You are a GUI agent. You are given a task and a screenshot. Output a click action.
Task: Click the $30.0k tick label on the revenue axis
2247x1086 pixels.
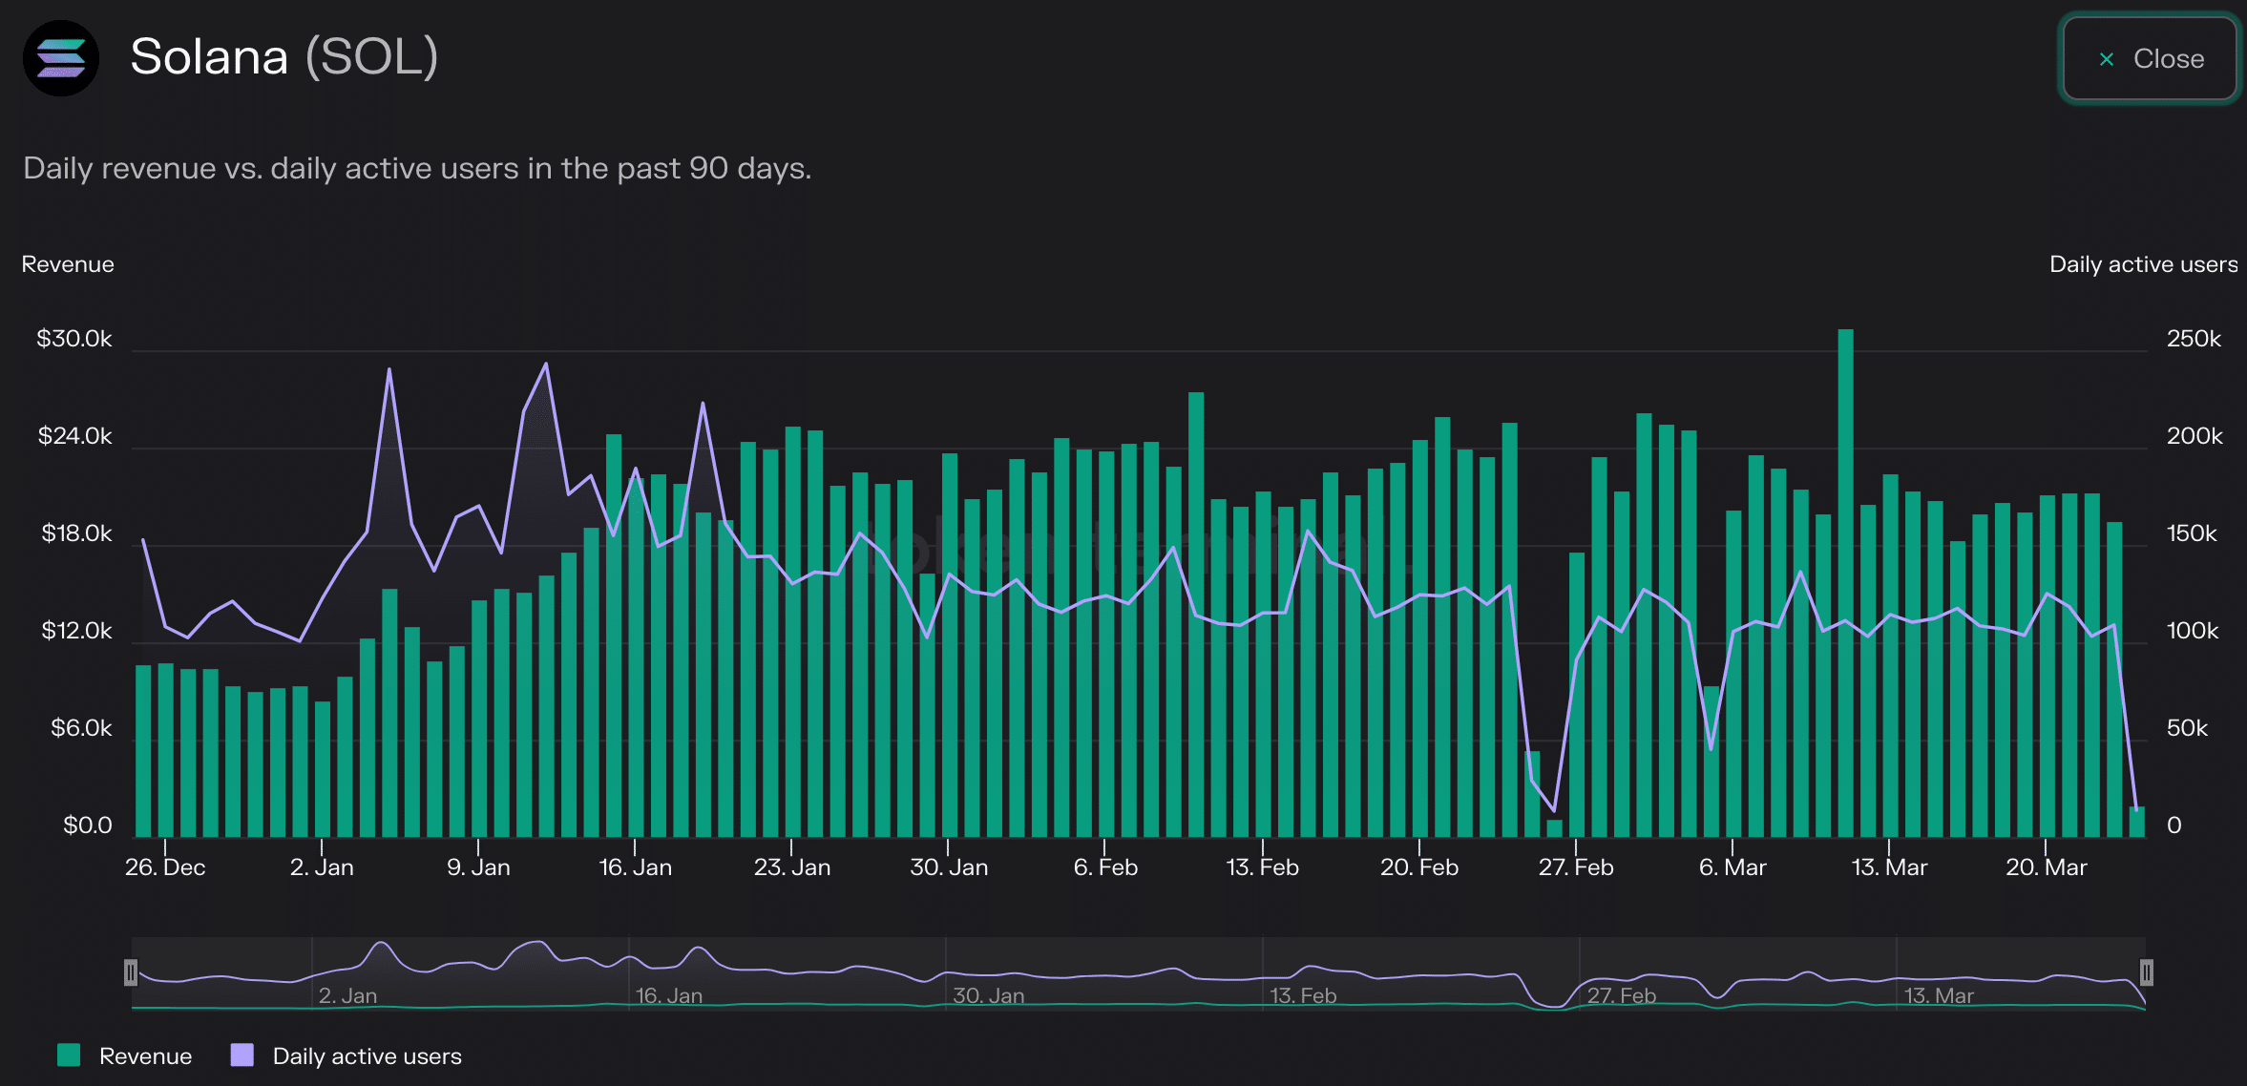(74, 339)
